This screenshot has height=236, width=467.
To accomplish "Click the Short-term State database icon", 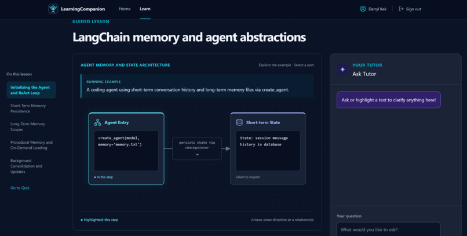I will pyautogui.click(x=239, y=122).
